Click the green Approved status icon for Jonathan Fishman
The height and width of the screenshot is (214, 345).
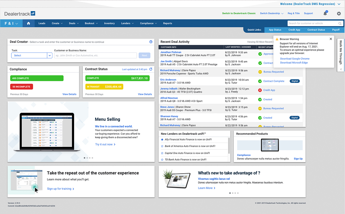pyautogui.click(x=260, y=54)
